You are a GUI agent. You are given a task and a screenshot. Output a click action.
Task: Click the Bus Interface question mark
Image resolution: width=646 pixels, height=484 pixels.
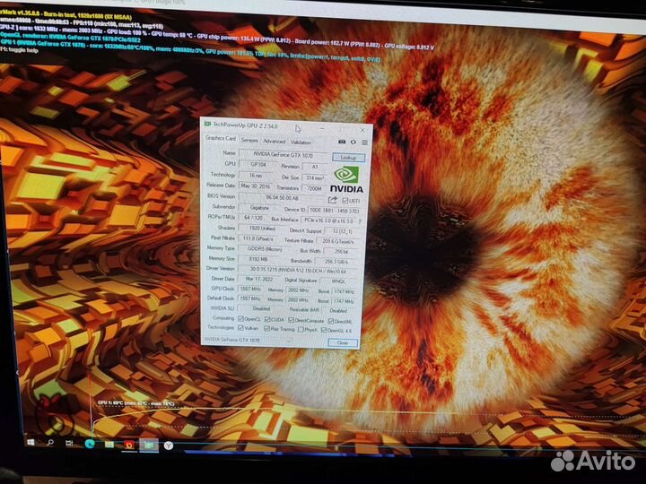[x=360, y=221]
